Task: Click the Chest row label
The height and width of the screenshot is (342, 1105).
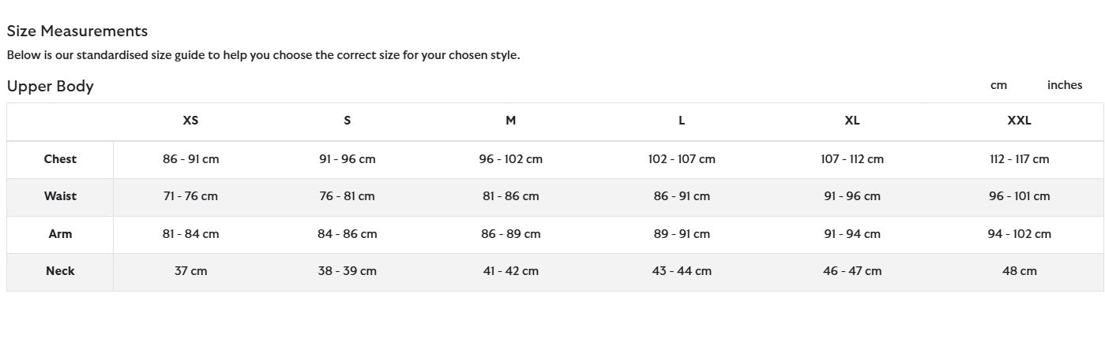Action: [x=60, y=159]
